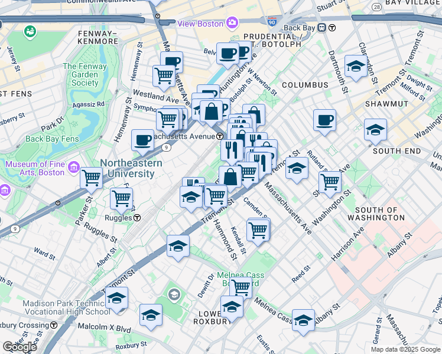This screenshot has height=354, width=442.
Task: Click the Agassiz Rd street label
Action: tap(88, 104)
